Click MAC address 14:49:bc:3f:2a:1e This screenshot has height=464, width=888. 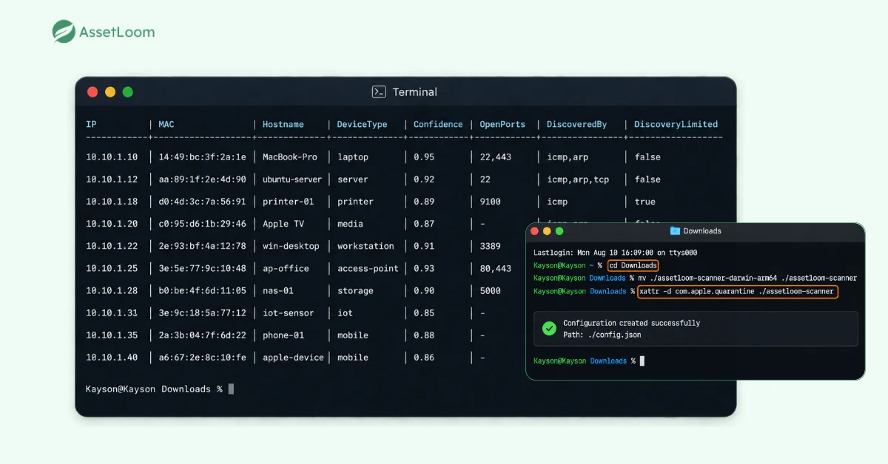coord(202,157)
